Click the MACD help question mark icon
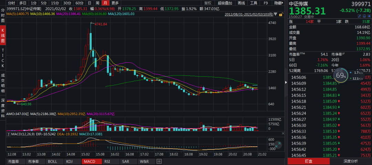Image resolution: width=372 pixels, height=165 pixels. (x=8, y=134)
